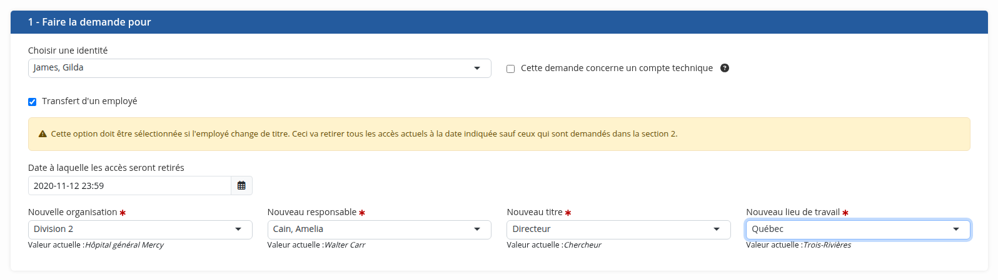Screen dimensions: 998x280
Task: Click 'Date à laquelle les accès seront retirés' label
Action: click(106, 168)
